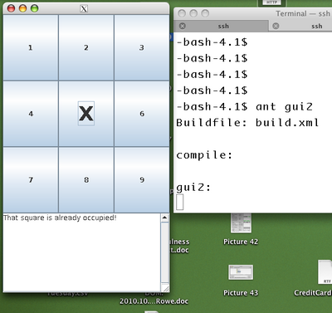Click the occupied X center square
Image resolution: width=332 pixels, height=313 pixels.
[86, 114]
